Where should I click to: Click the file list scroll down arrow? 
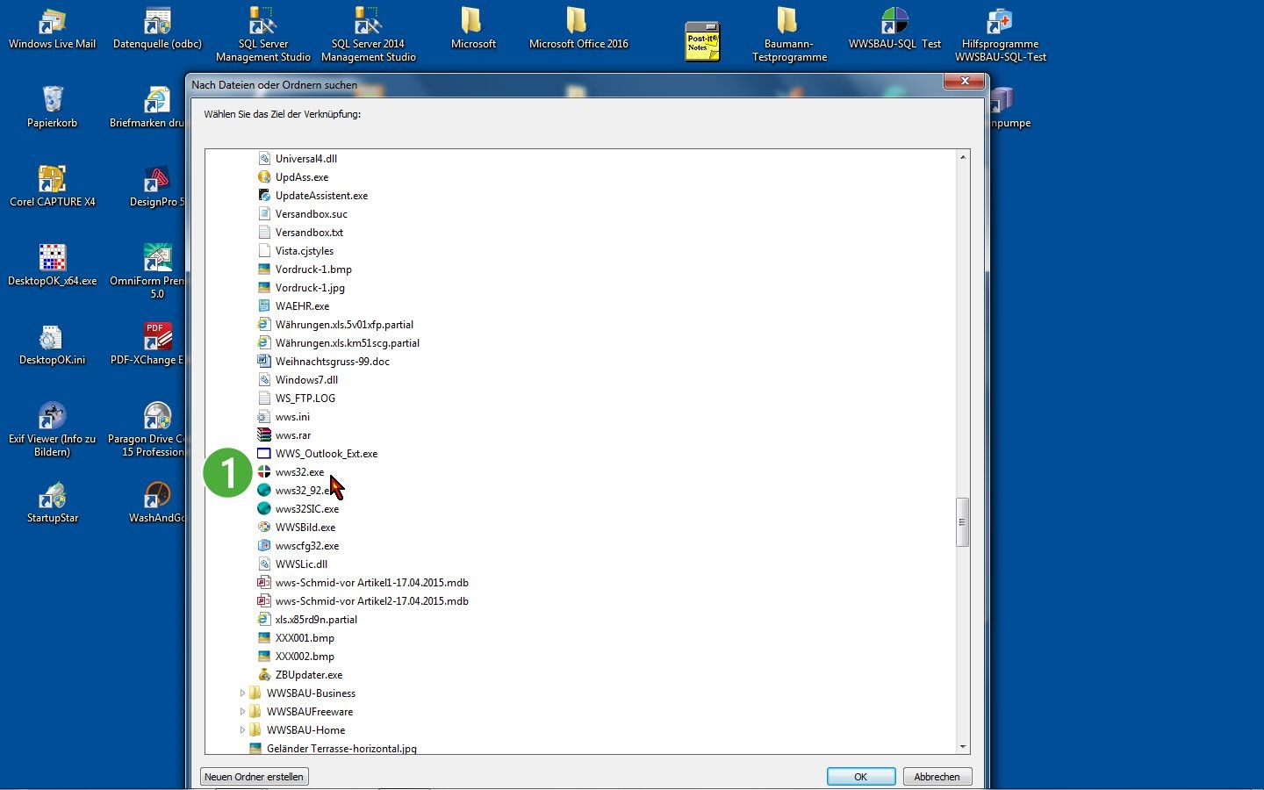click(963, 747)
